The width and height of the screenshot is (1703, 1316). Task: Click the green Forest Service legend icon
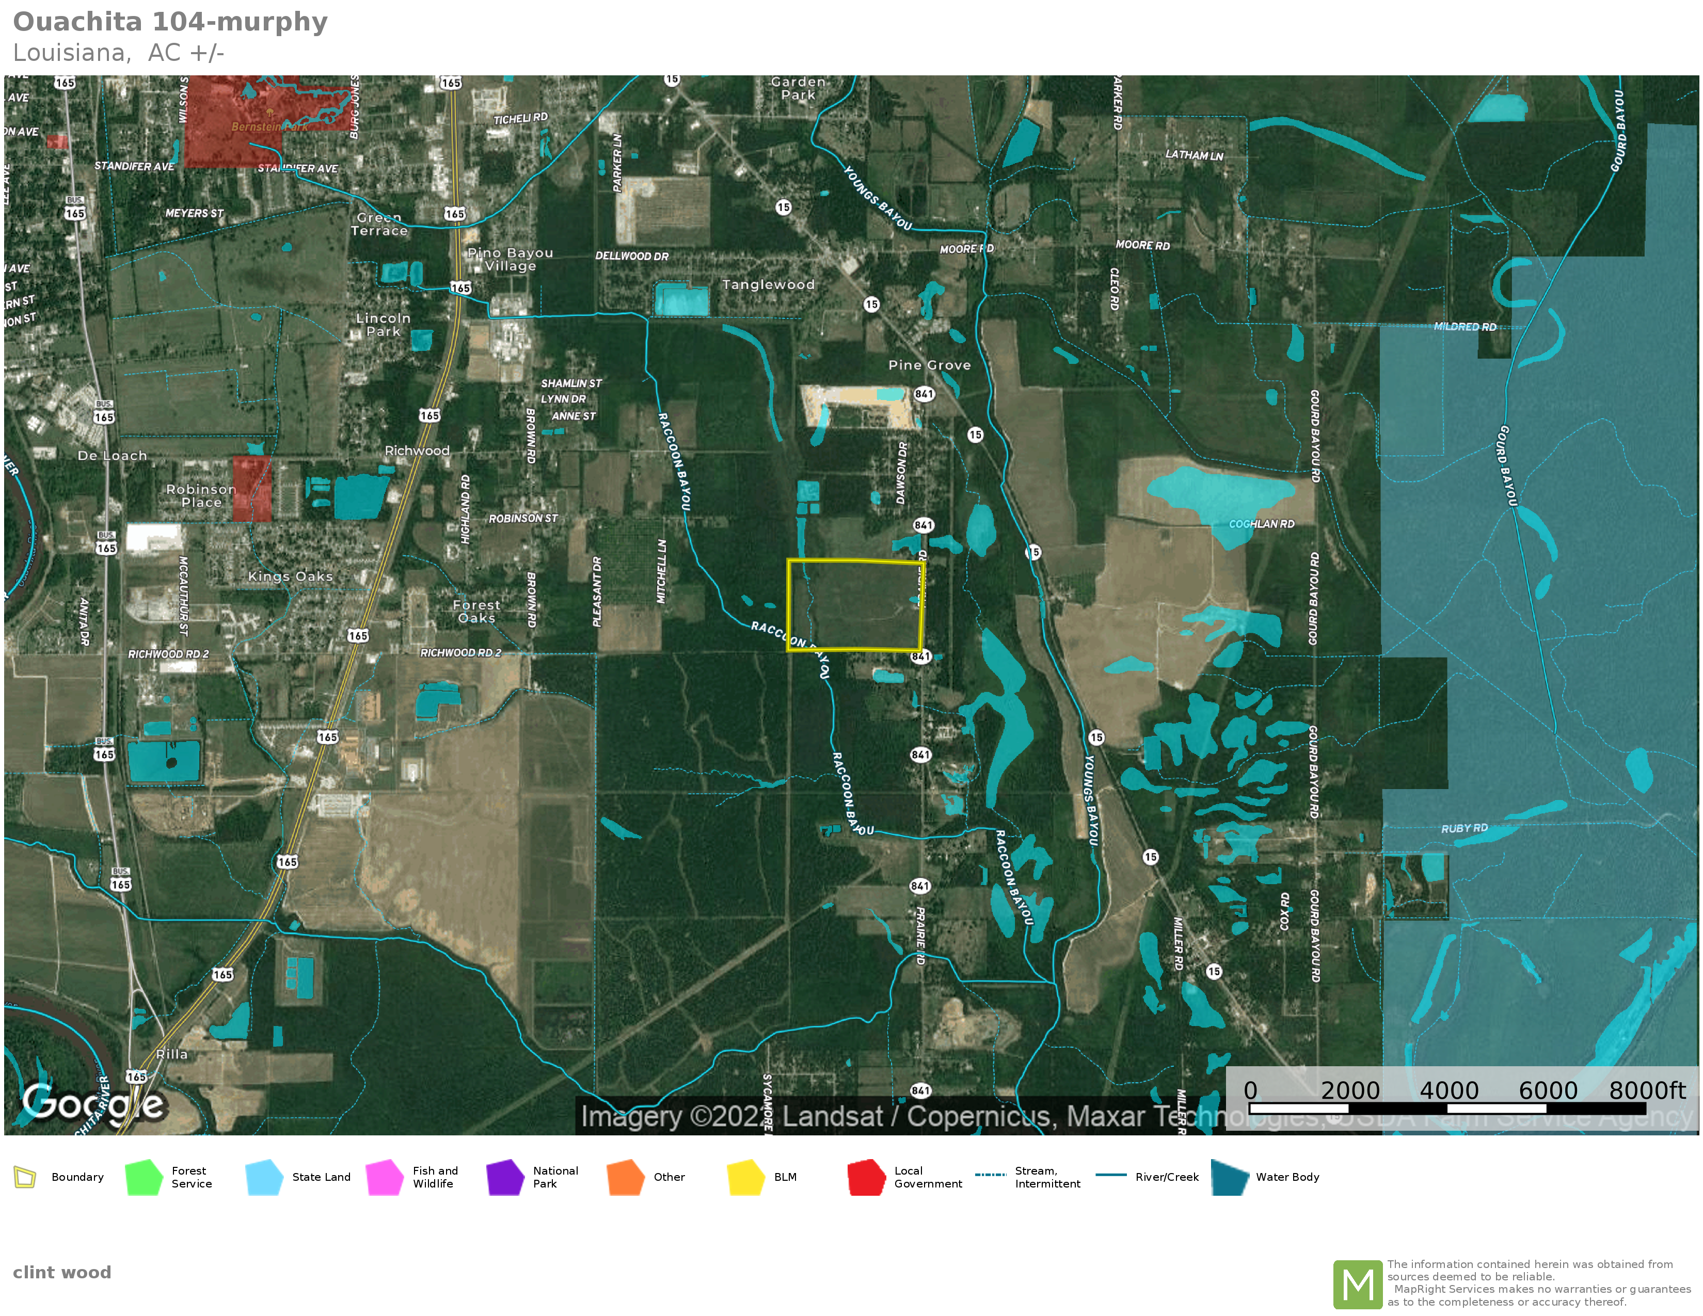tap(144, 1177)
